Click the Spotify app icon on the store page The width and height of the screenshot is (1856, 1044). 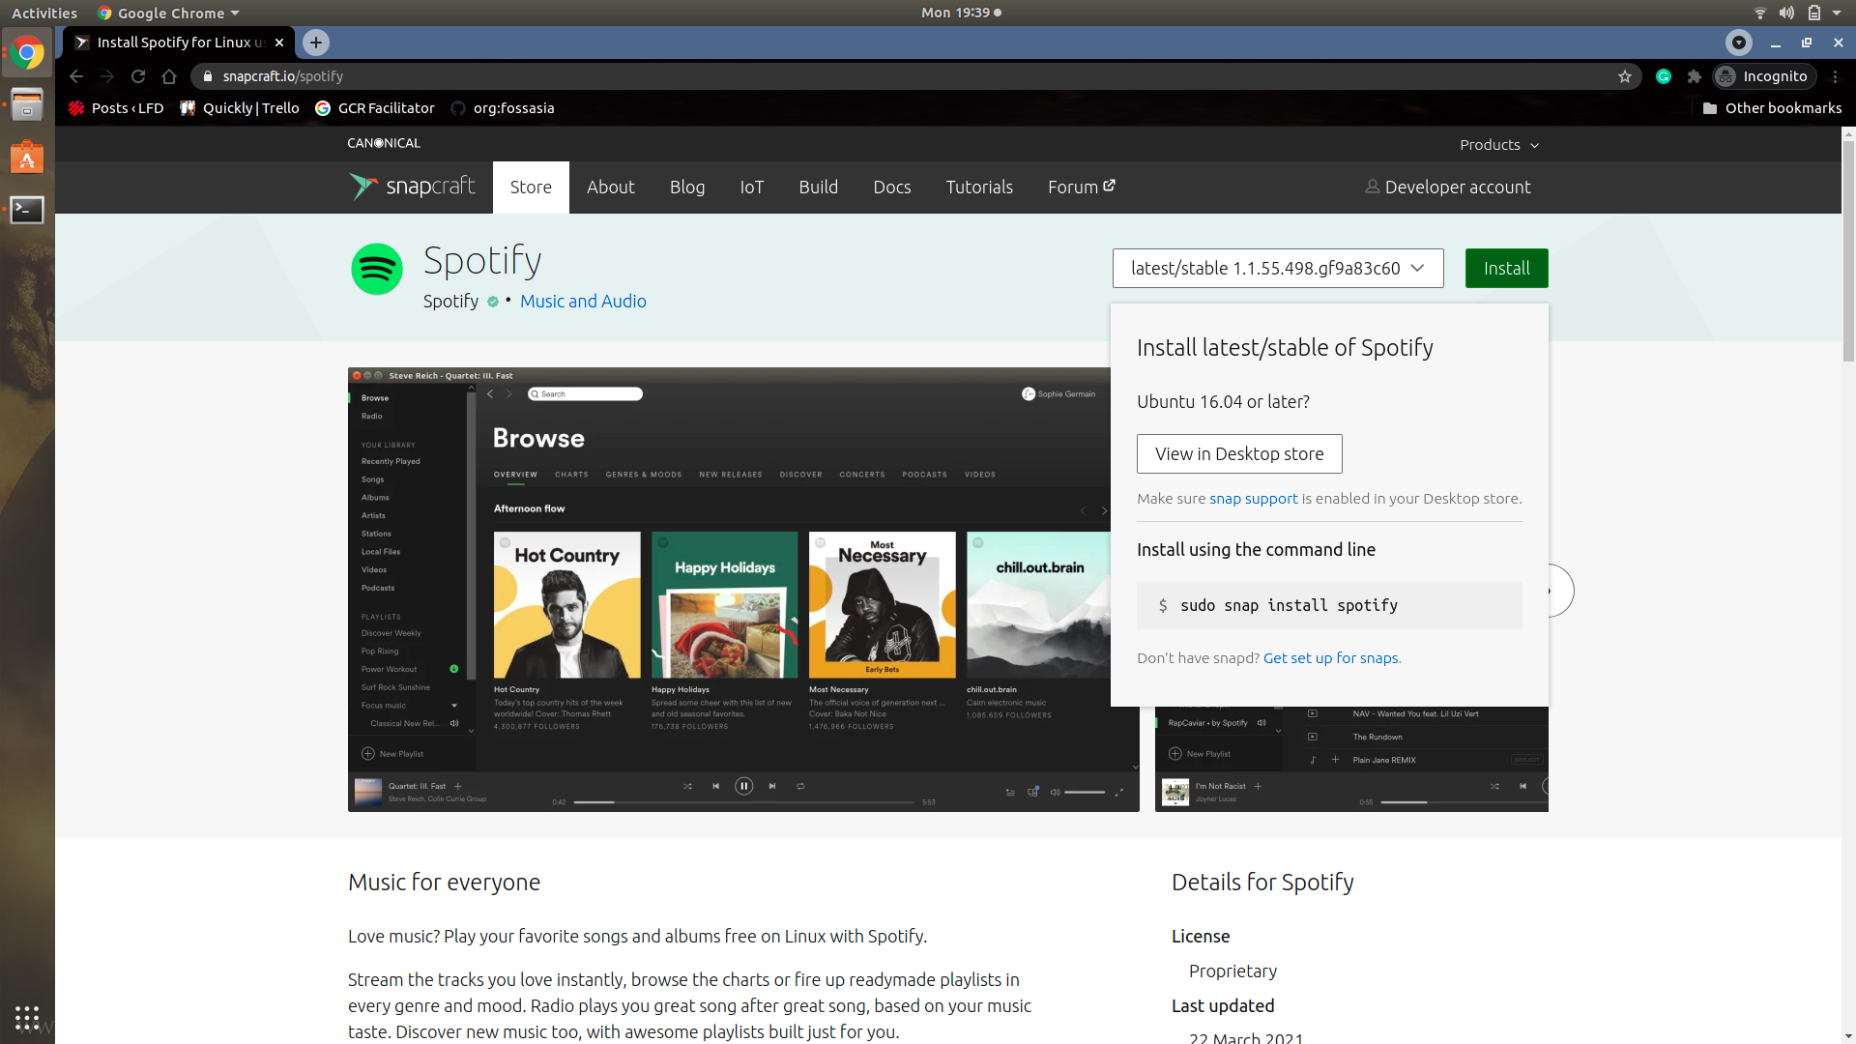click(376, 269)
